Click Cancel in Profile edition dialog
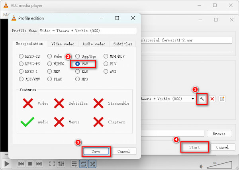 pos(124,151)
